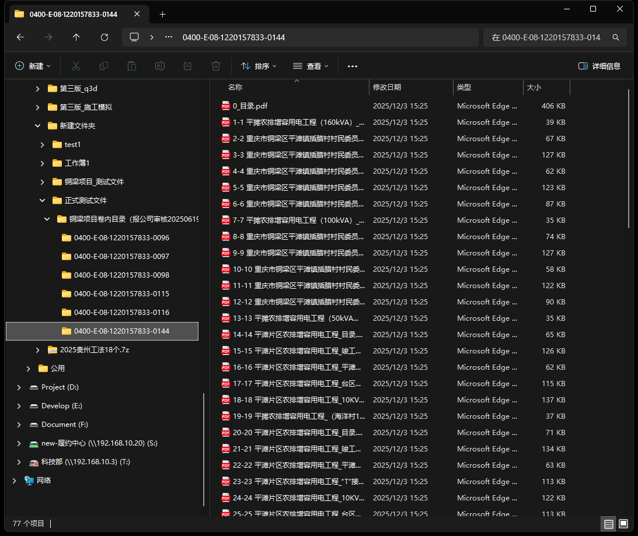Click the Delete trash can icon
Image resolution: width=638 pixels, height=536 pixels.
216,66
